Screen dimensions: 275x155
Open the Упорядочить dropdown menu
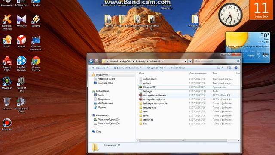[x=100, y=68]
